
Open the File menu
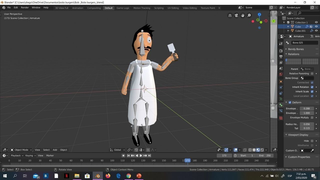coord(9,8)
